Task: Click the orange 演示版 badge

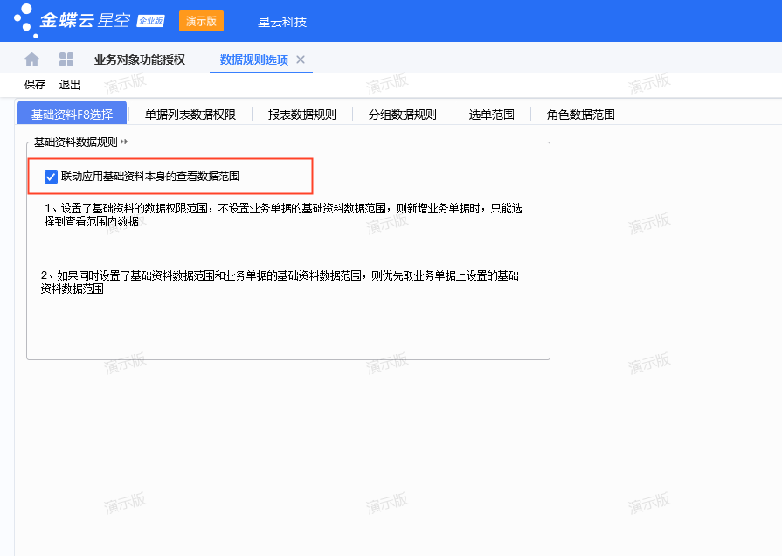Action: [201, 21]
